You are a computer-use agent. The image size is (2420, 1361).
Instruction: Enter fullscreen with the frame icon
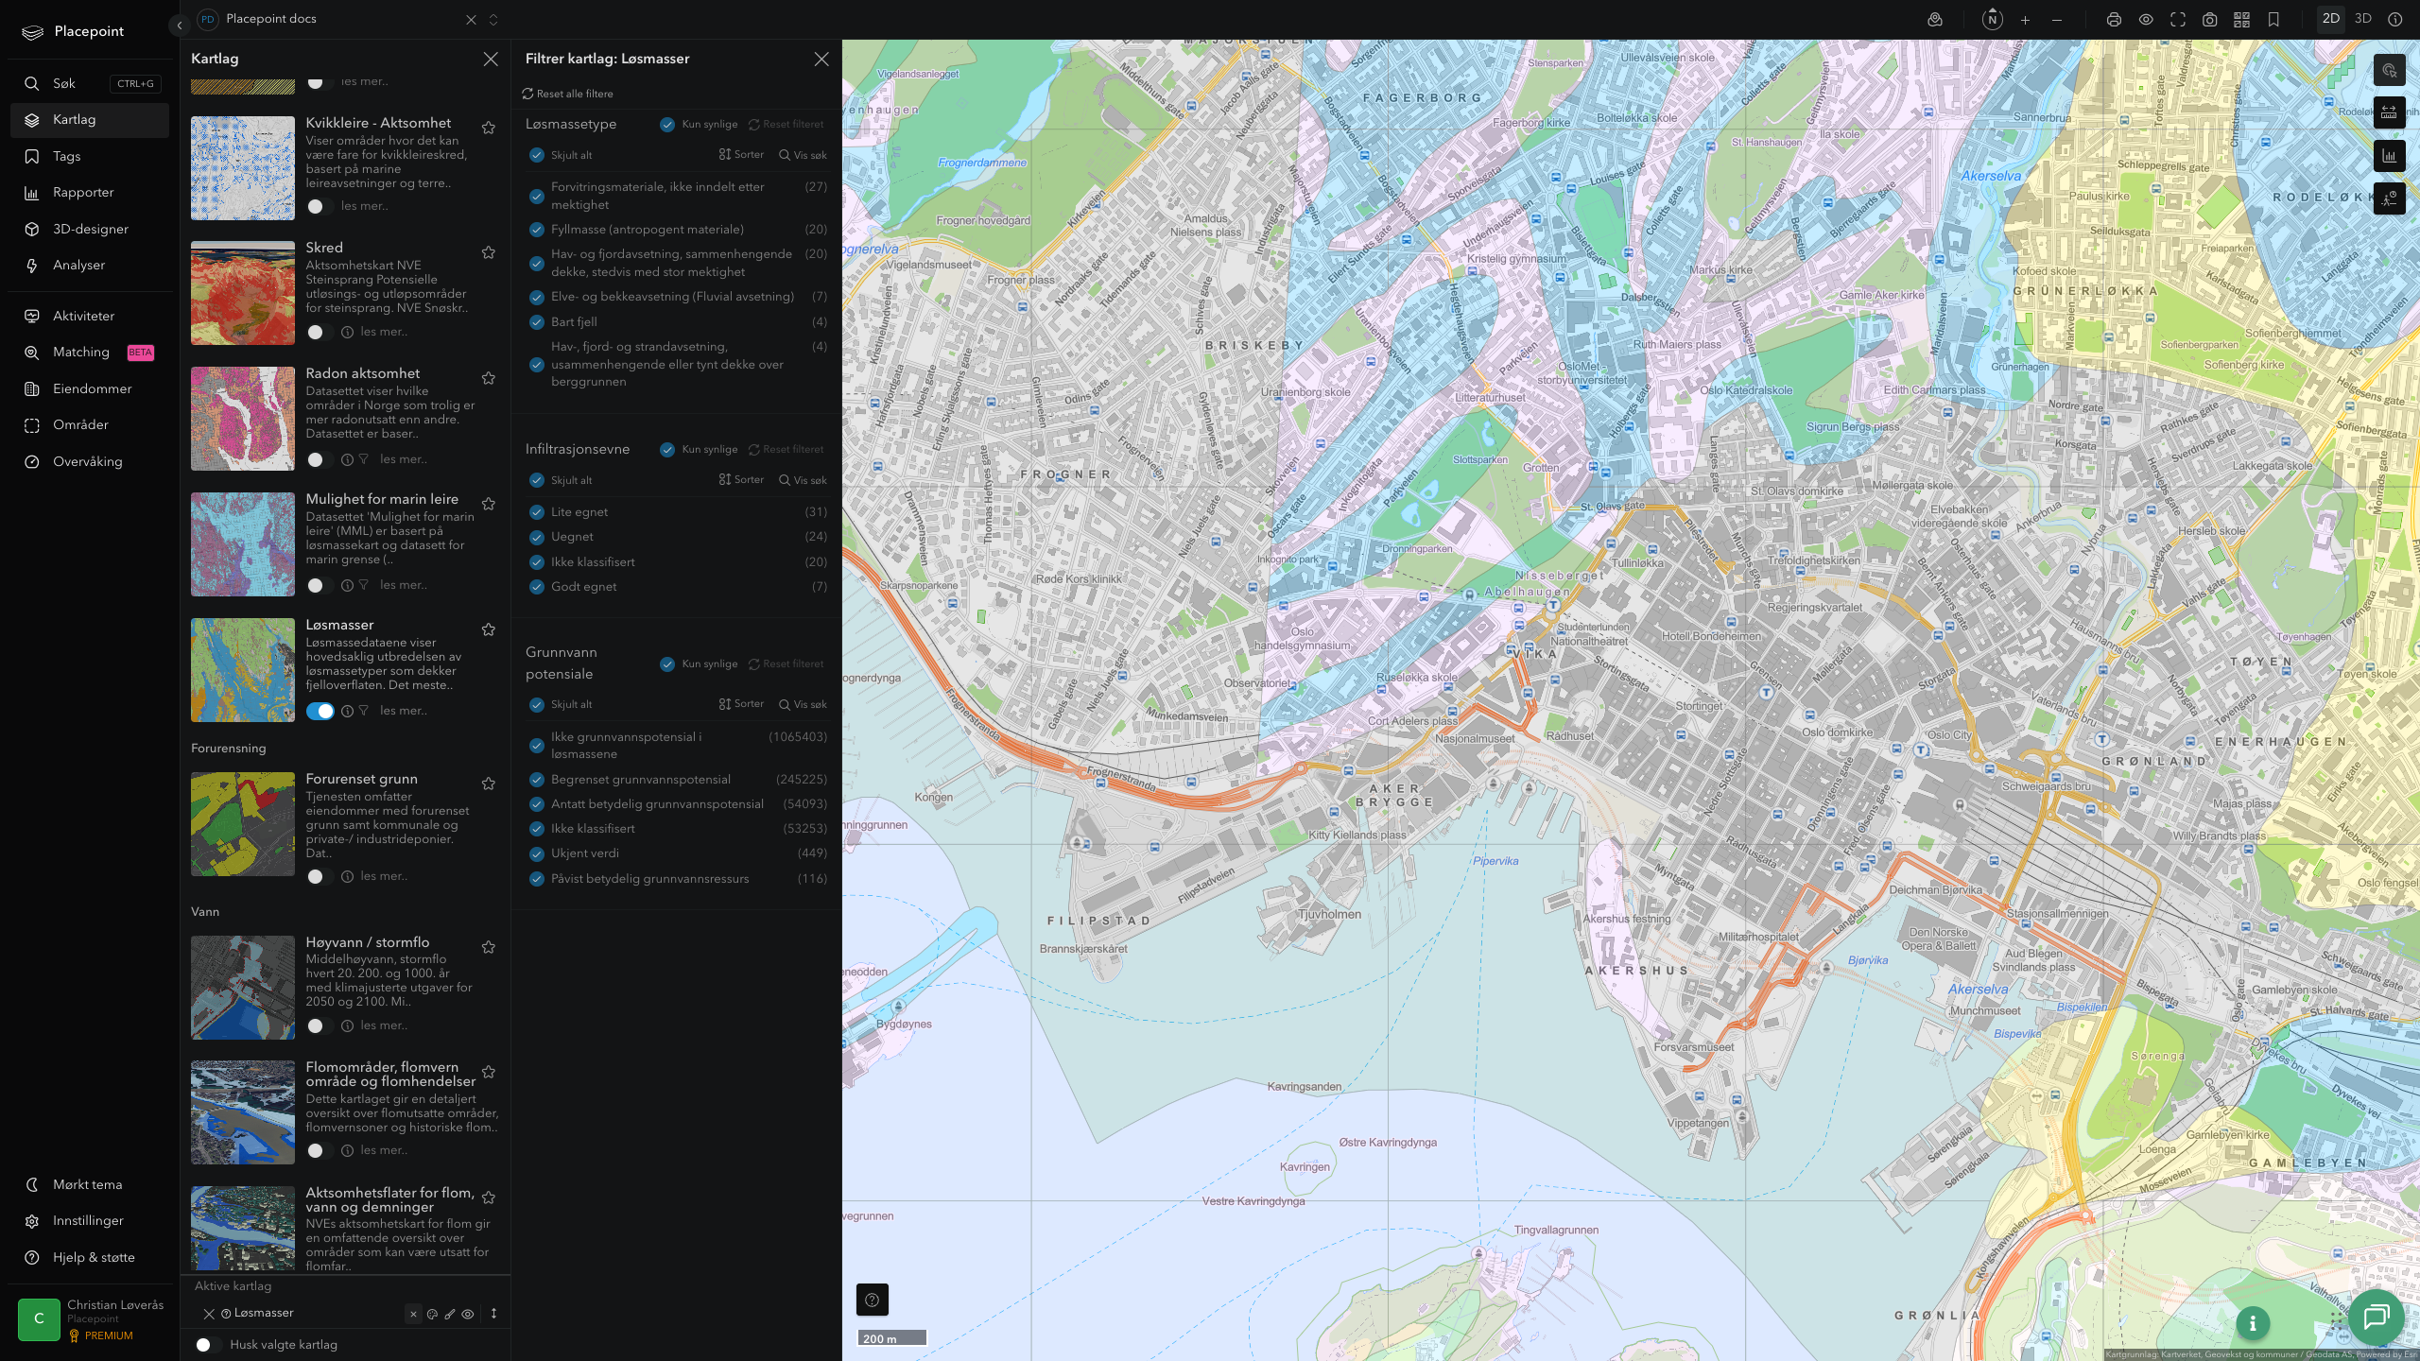[2178, 19]
